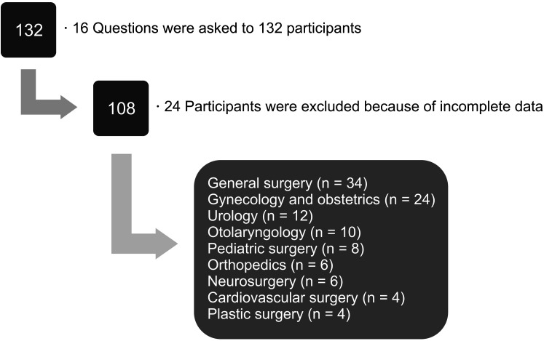The image size is (544, 341).
Task: Click the Urology (n = 12) line
Action: (x=260, y=215)
